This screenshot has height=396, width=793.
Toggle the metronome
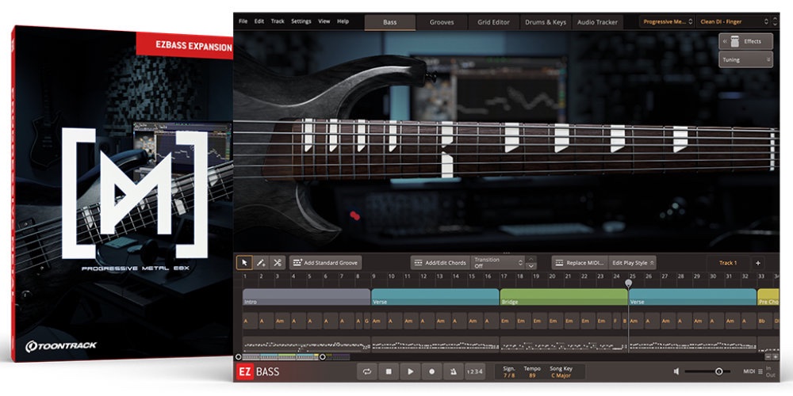pos(453,371)
